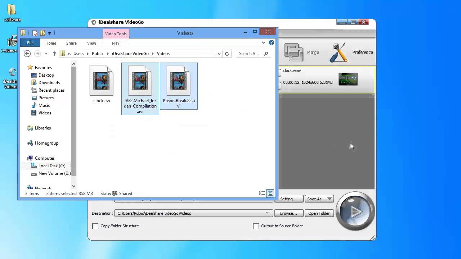Open the View ribbon tab
The height and width of the screenshot is (259, 461).
click(x=91, y=43)
